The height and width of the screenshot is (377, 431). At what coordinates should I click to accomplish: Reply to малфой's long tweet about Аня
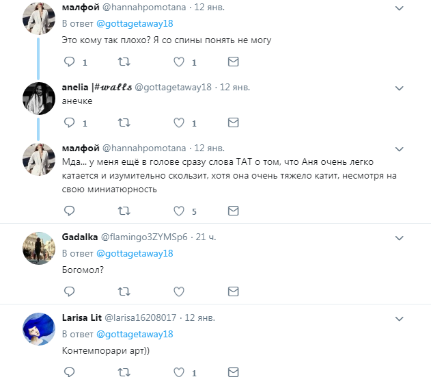69,210
